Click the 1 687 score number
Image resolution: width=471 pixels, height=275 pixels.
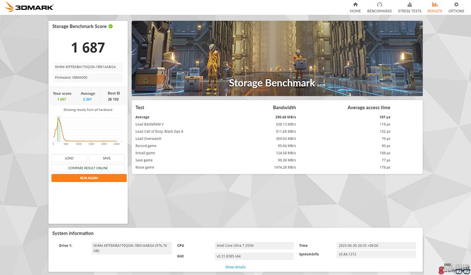pyautogui.click(x=88, y=48)
